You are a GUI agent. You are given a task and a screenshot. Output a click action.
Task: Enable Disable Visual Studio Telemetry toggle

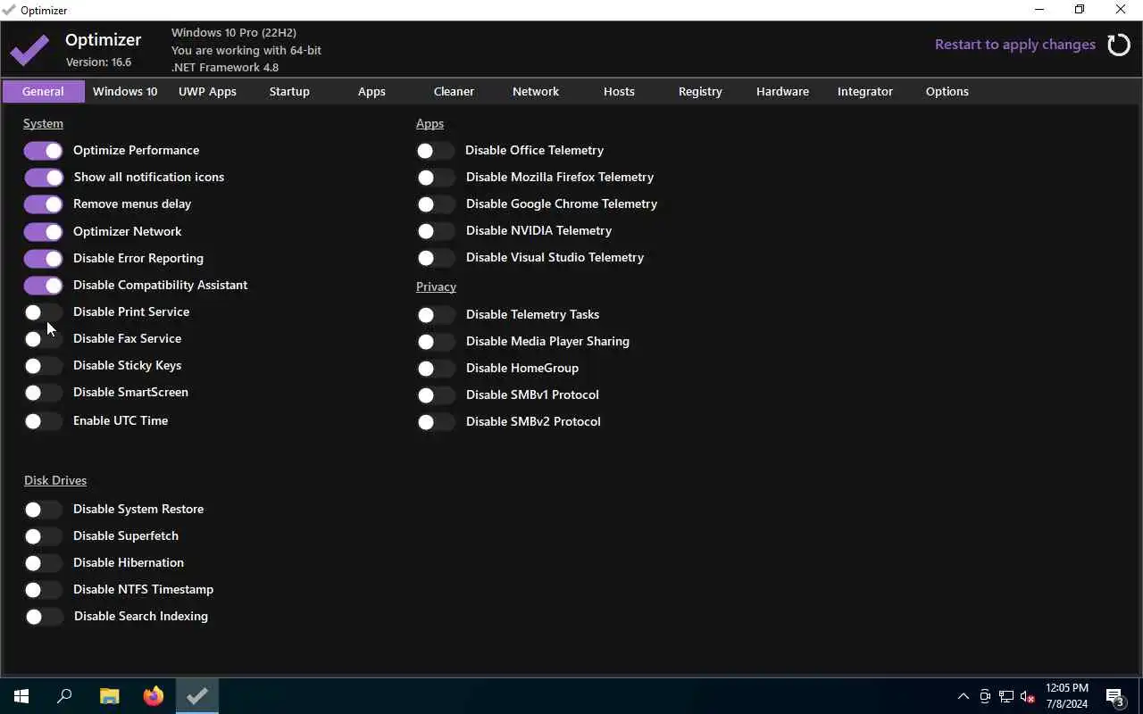[x=436, y=258]
